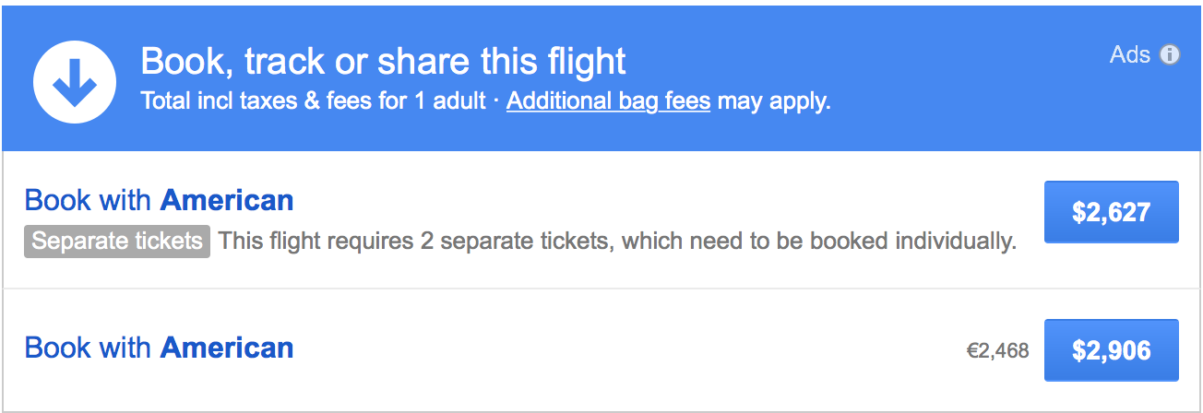Click the Ads label in the header

[1130, 55]
